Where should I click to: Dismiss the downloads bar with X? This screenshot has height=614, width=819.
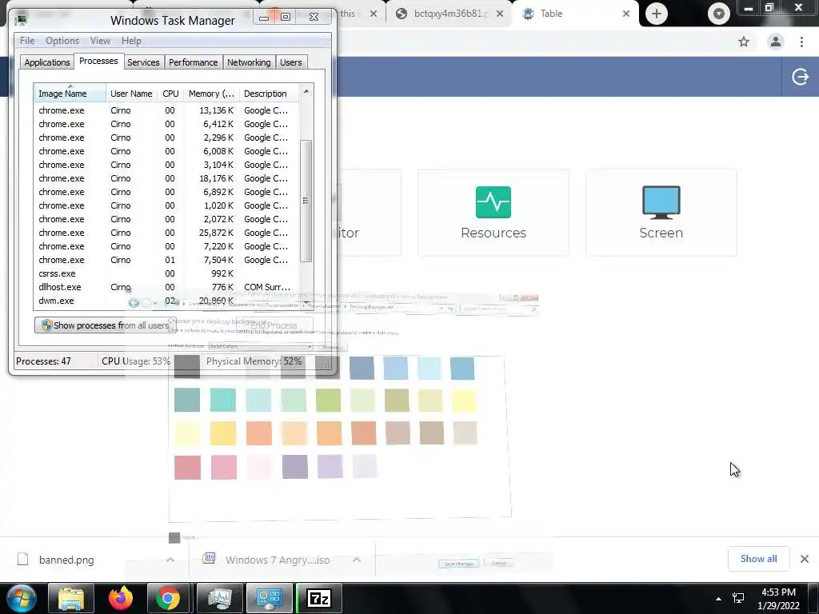pyautogui.click(x=805, y=559)
